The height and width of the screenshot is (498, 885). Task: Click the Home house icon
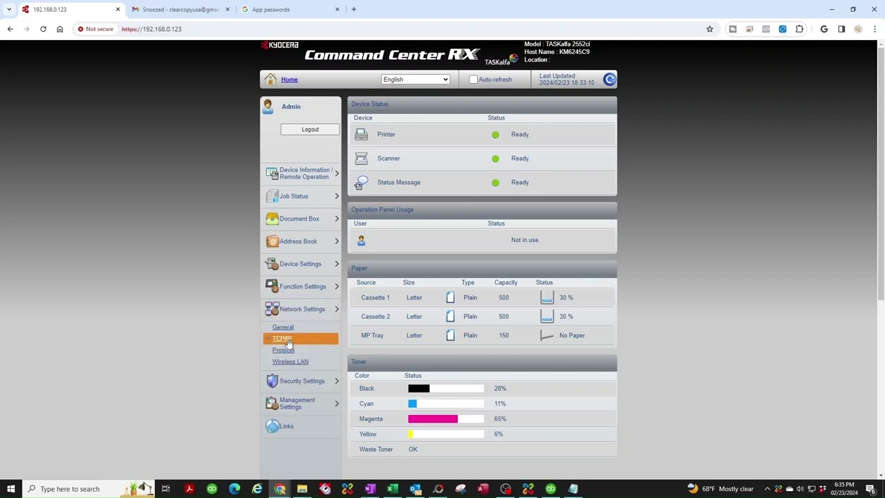pos(270,80)
